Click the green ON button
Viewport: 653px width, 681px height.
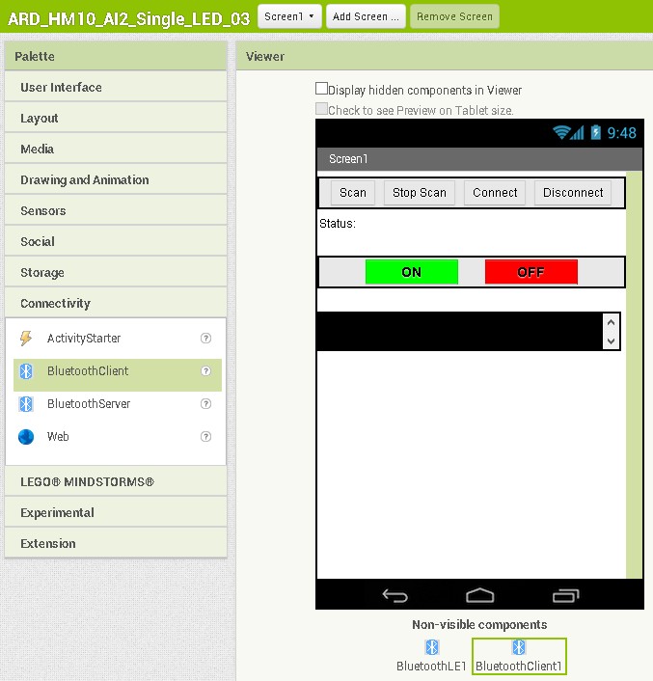click(412, 272)
